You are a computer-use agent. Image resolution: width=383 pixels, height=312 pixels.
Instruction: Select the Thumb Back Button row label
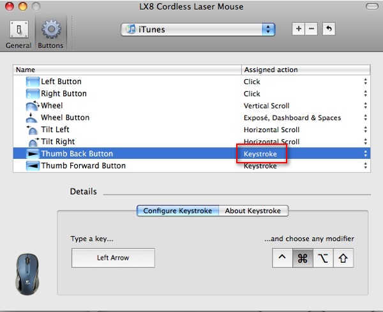click(x=77, y=154)
